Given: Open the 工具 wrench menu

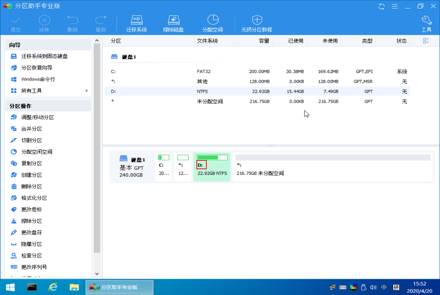Looking at the screenshot, I should point(426,24).
